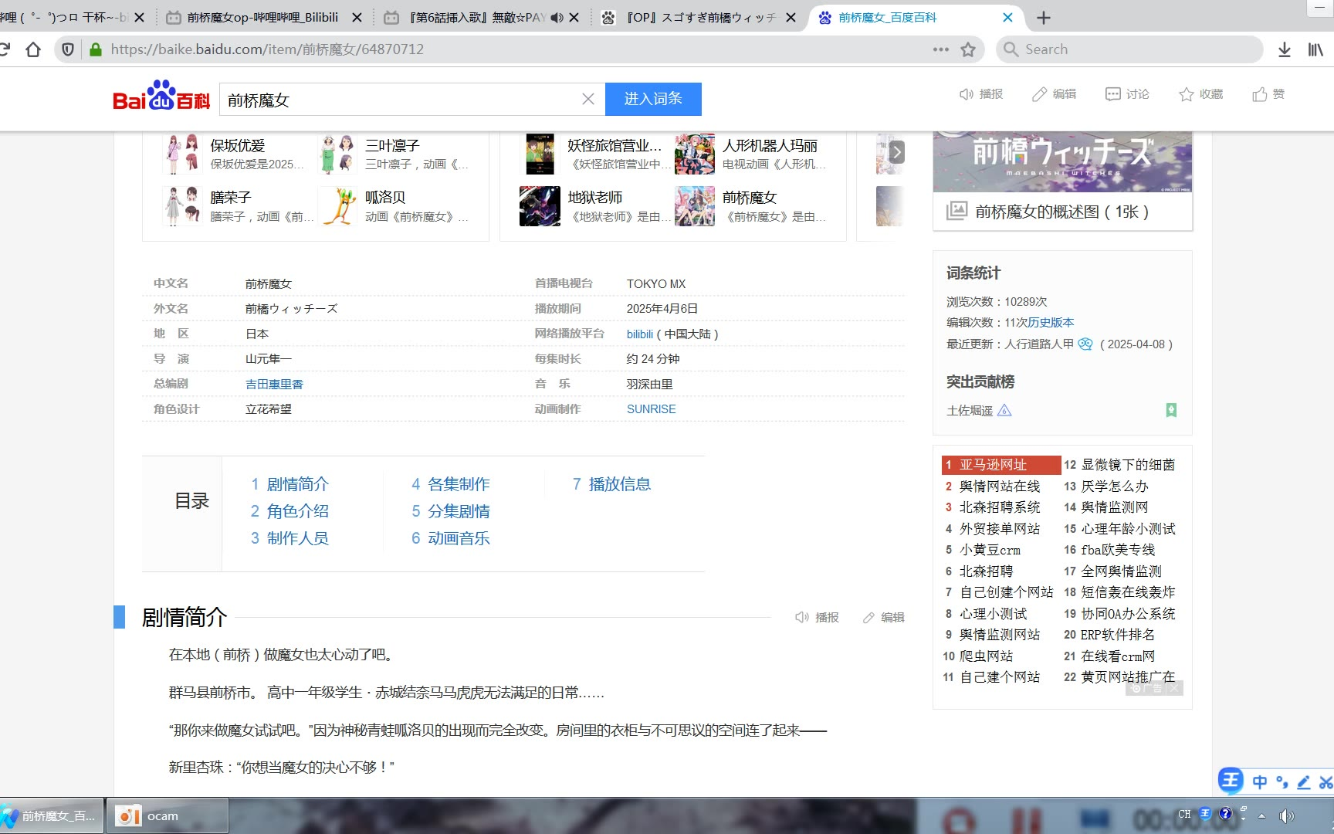This screenshot has height=834, width=1334.
Task: Click the green padlock site info icon
Action: pos(96,49)
